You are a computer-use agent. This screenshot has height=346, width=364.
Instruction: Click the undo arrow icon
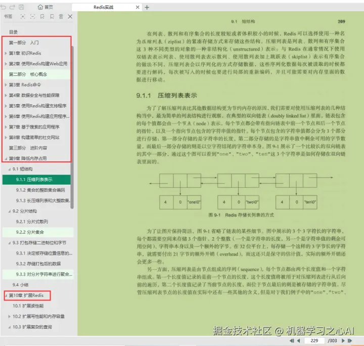click(x=3, y=7)
